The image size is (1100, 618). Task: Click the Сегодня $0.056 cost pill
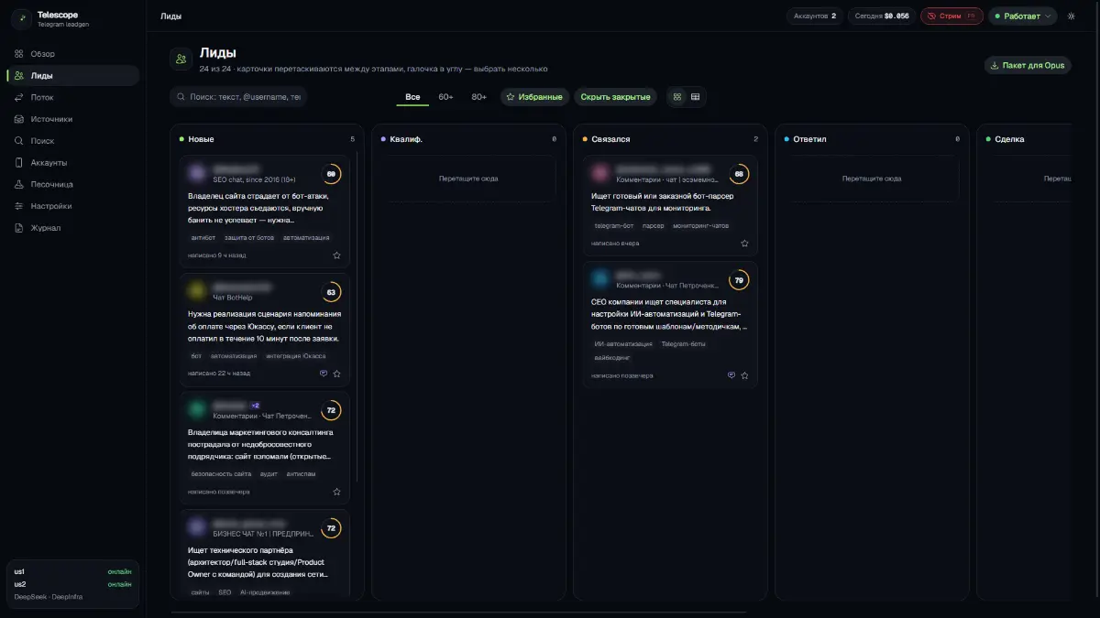[x=881, y=16]
